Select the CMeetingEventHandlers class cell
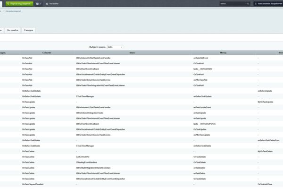The image size is (283, 189). [x=86, y=162]
